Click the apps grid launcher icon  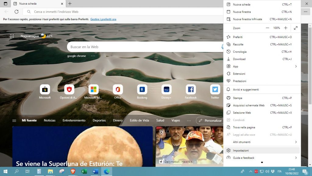[x=12, y=36]
